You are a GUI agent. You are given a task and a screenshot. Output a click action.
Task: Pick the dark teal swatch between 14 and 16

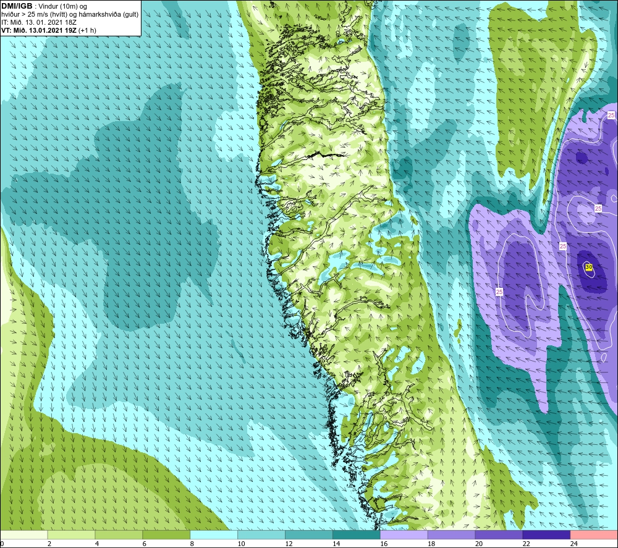357,535
